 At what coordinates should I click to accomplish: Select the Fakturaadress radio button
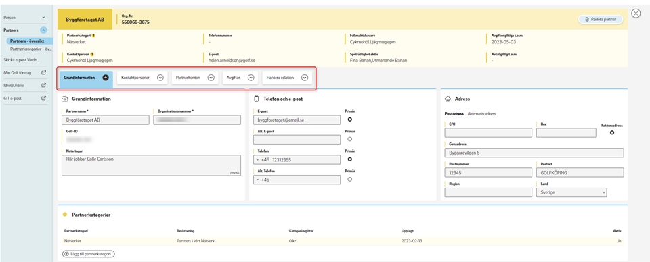(x=612, y=132)
